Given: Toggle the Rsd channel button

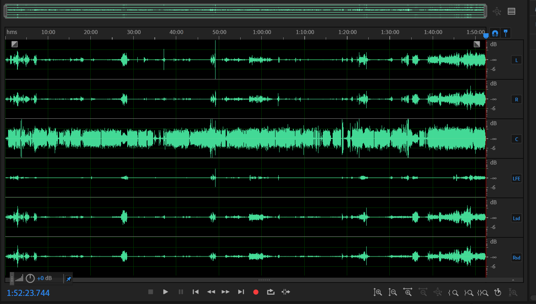Looking at the screenshot, I should tap(516, 257).
